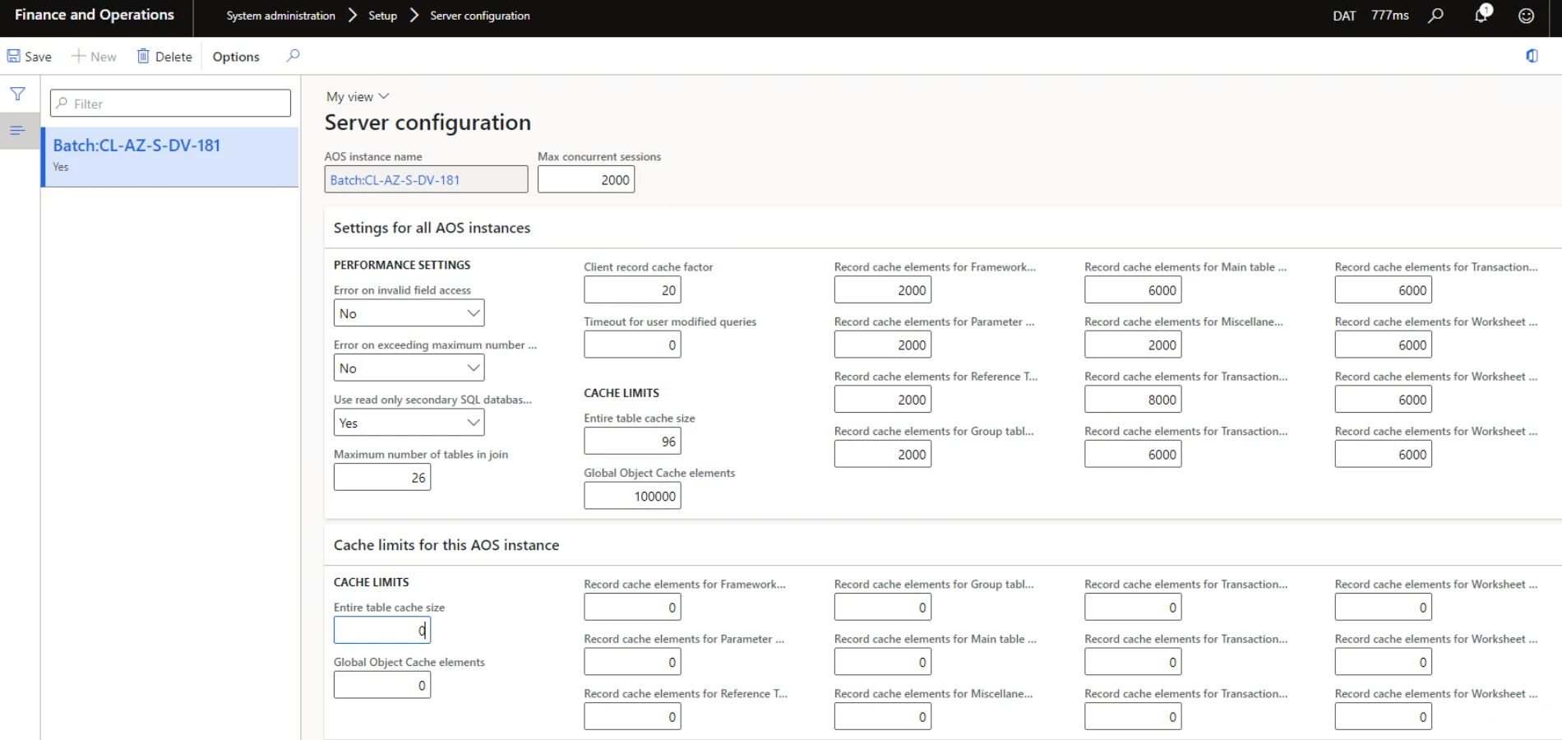
Task: Collapse the Cache limits for this AOS instance section
Action: (x=446, y=545)
